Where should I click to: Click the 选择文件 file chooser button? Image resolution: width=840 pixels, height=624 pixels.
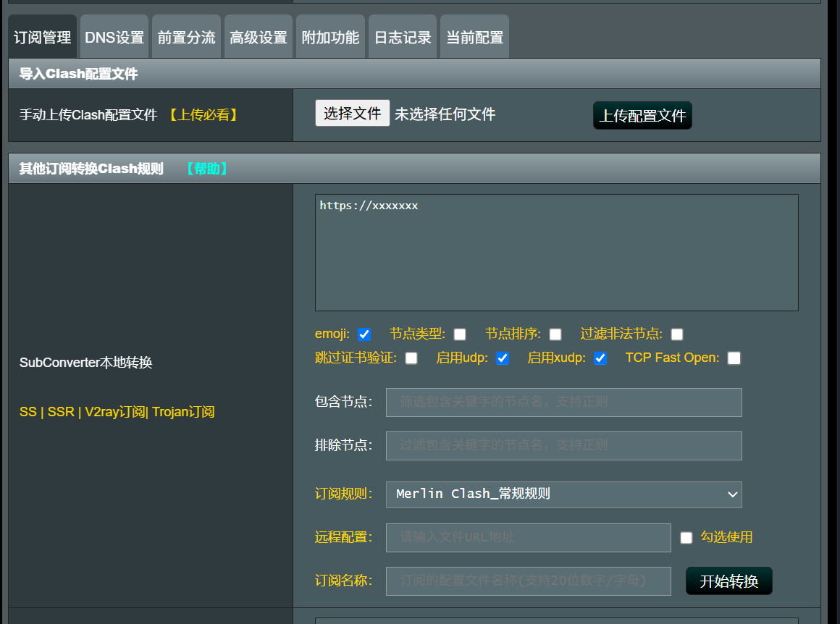pyautogui.click(x=353, y=114)
